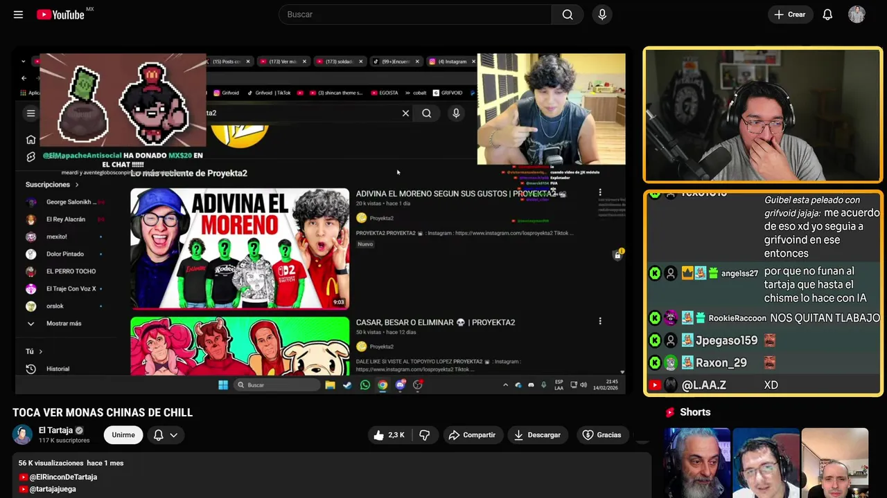Image resolution: width=887 pixels, height=498 pixels.
Task: Open @ElRinconDeTartaja channel link
Action: (63, 477)
